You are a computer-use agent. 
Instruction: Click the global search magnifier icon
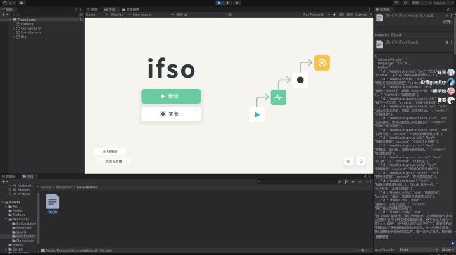pyautogui.click(x=406, y=3)
